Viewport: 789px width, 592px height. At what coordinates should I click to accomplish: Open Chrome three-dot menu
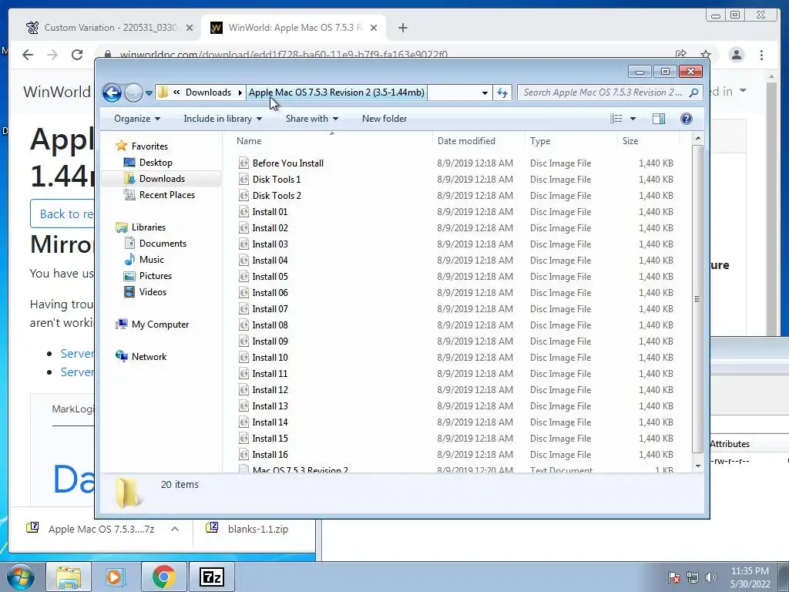click(761, 55)
